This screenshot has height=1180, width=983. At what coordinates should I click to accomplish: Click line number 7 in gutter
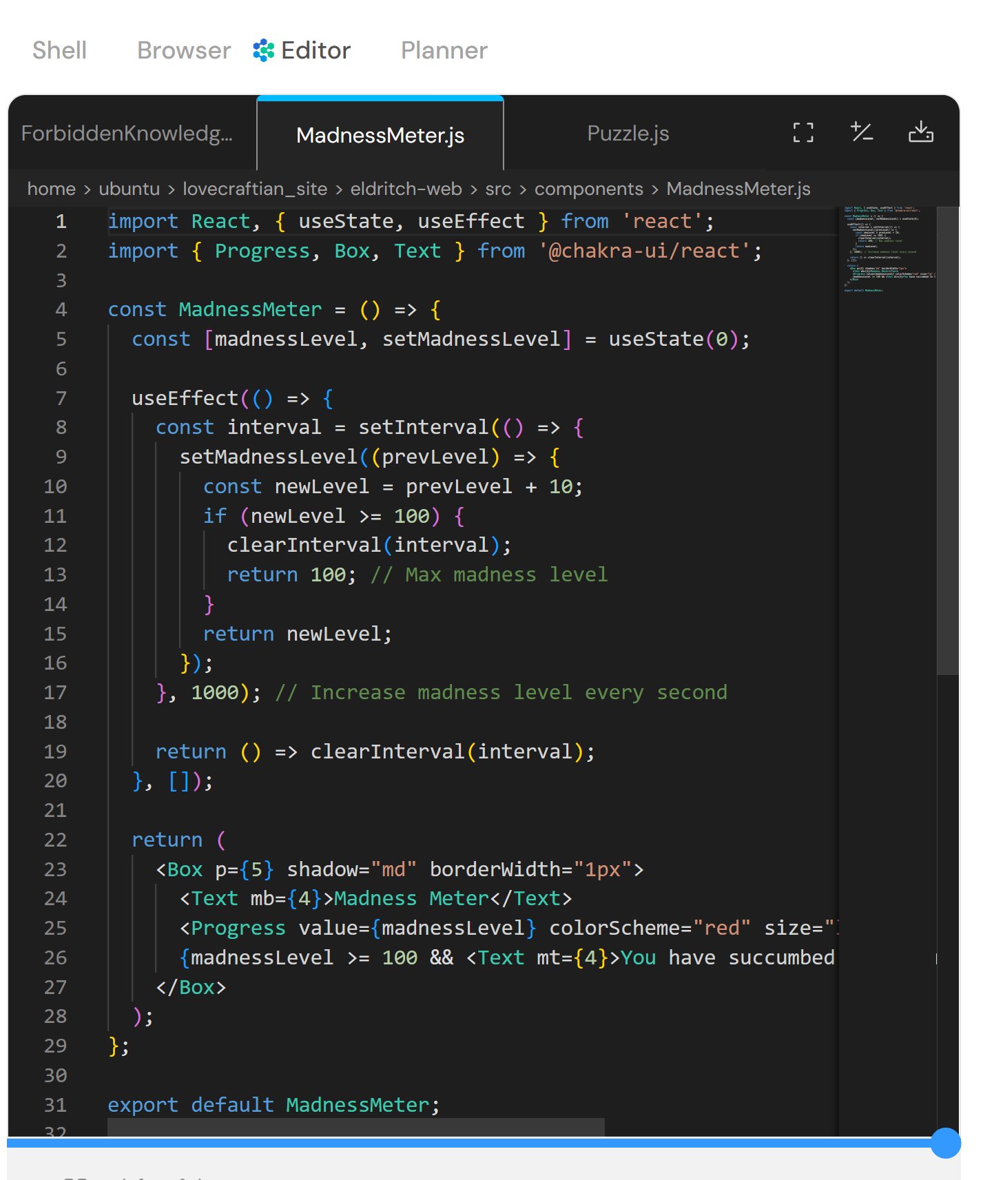point(61,398)
